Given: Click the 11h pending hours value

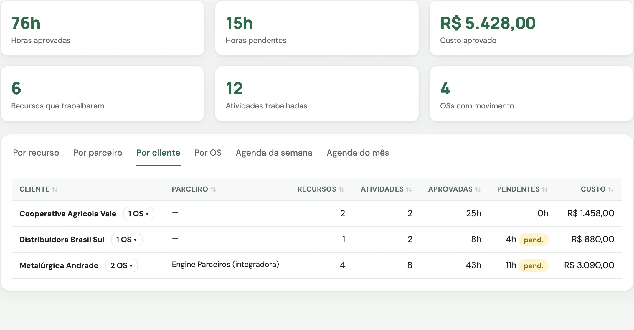Looking at the screenshot, I should coord(511,265).
